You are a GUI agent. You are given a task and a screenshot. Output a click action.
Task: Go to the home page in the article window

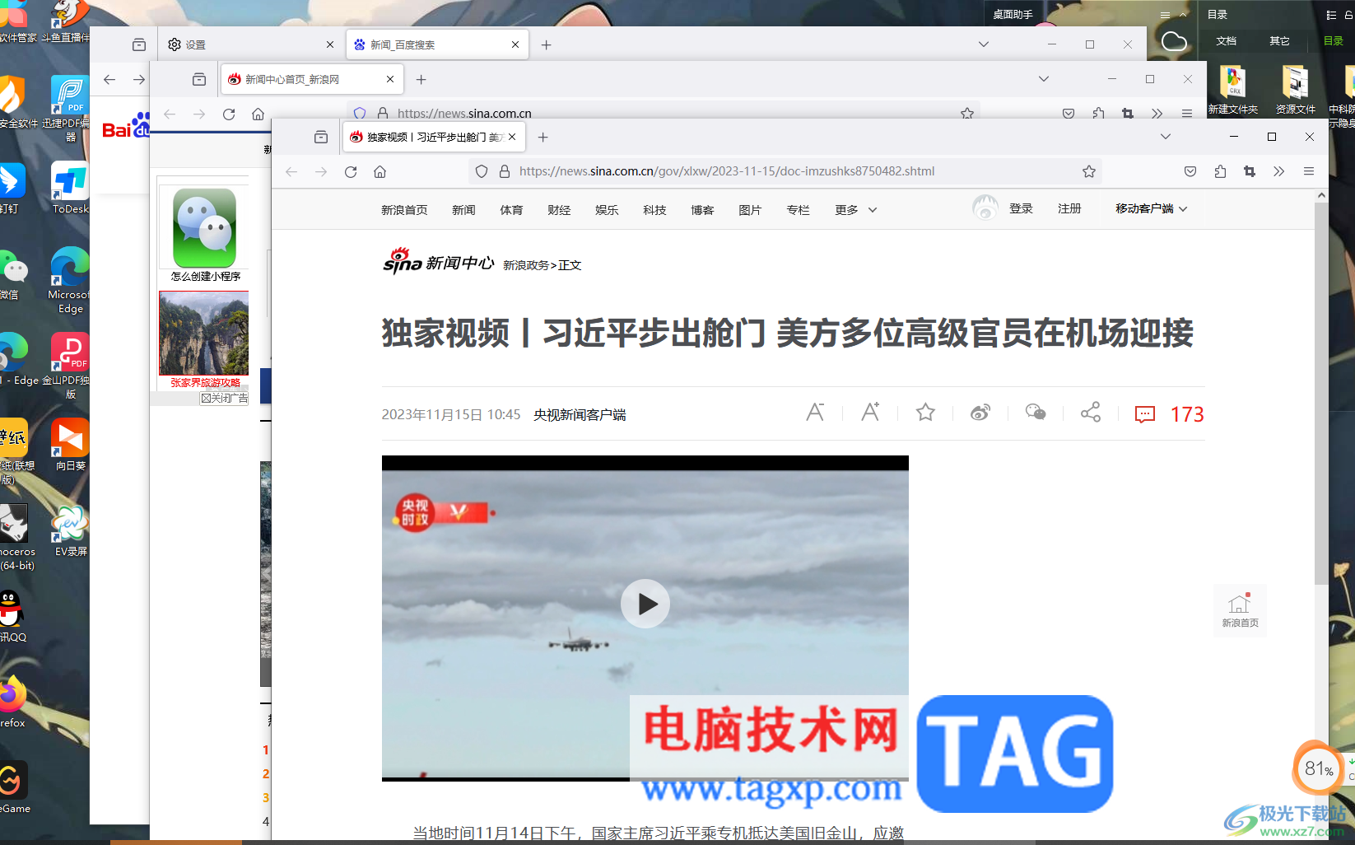379,171
